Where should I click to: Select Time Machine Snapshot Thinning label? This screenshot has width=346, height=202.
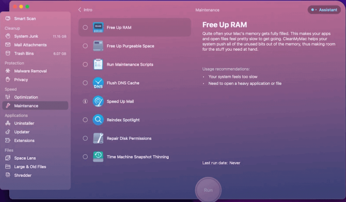[x=138, y=156]
